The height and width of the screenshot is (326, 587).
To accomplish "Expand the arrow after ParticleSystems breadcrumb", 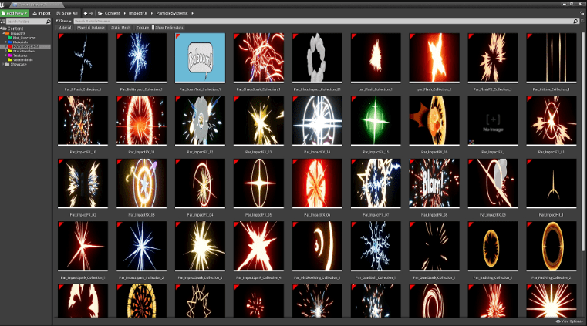I will pos(192,13).
